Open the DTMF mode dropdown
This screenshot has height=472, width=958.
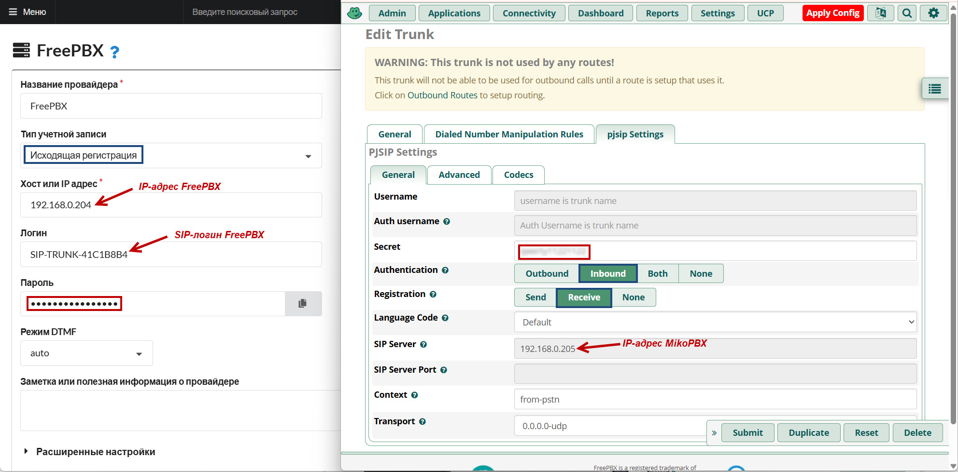pos(86,353)
